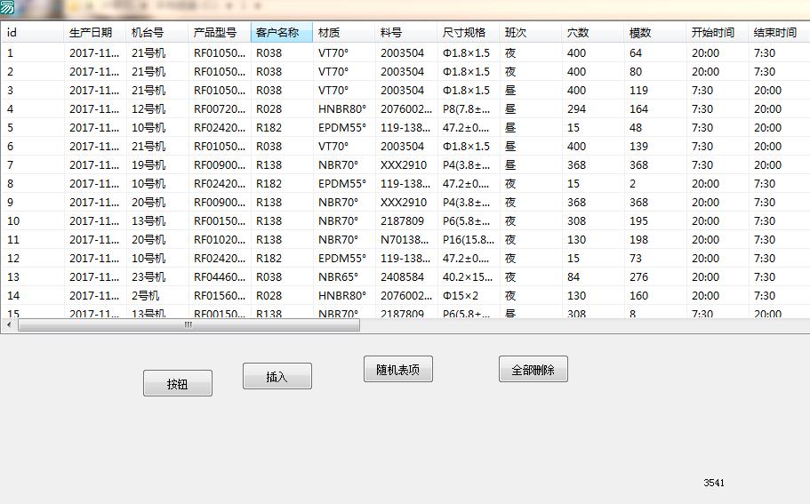
Task: Click NBR65° in row 13
Action: point(338,276)
